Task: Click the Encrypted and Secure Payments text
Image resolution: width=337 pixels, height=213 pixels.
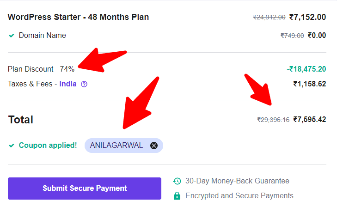Action: (239, 195)
